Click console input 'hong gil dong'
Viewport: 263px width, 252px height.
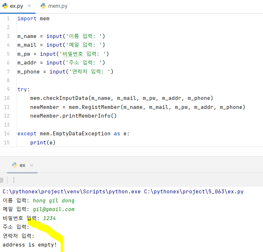(x=53, y=200)
